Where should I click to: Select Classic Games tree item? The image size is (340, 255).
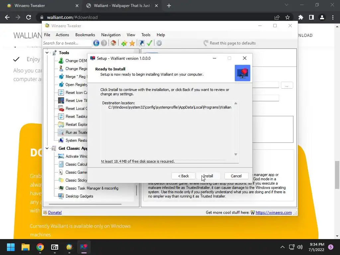[x=73, y=172]
